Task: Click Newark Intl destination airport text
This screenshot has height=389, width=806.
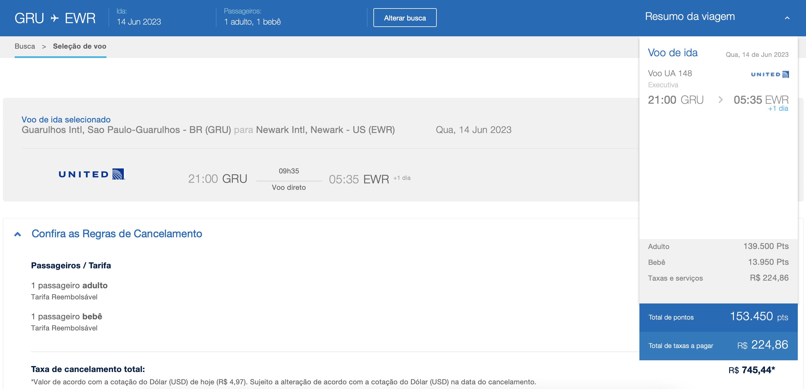Action: click(325, 130)
